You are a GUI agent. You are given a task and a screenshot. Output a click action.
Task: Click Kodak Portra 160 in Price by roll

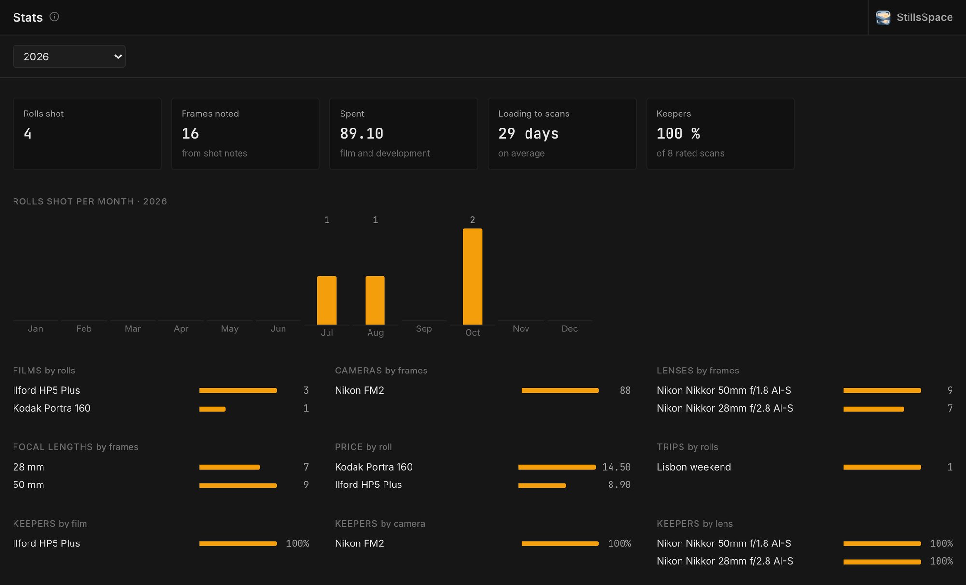[x=483, y=467]
